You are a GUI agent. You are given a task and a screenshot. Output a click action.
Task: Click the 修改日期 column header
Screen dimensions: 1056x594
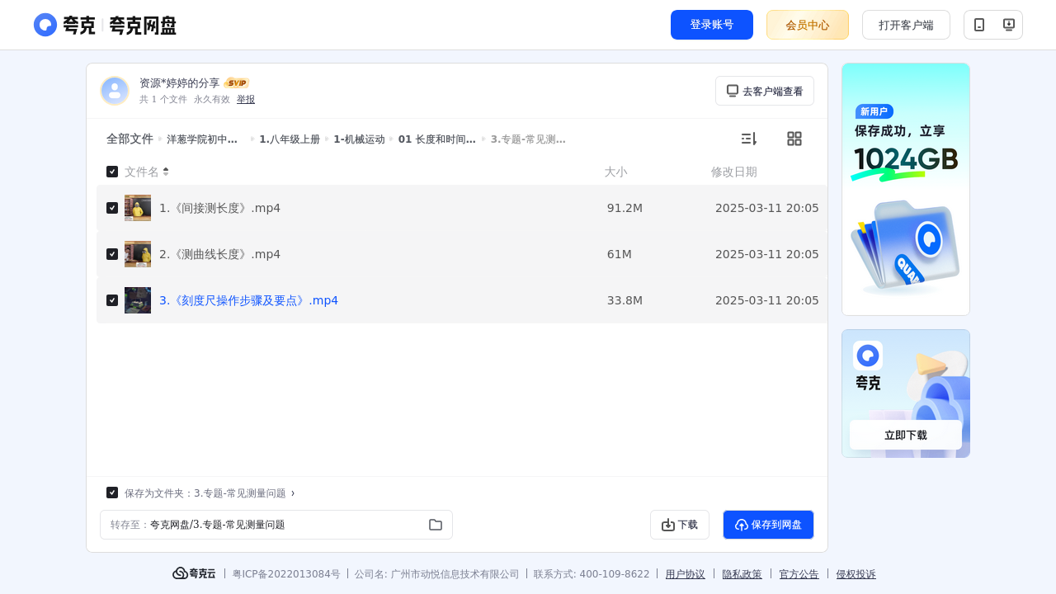tap(734, 172)
